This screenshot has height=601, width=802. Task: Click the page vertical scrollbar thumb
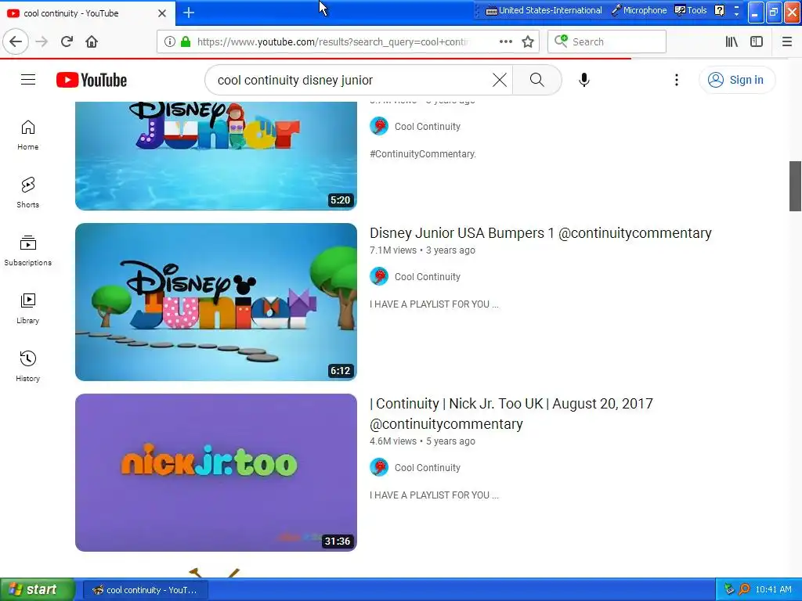[795, 186]
